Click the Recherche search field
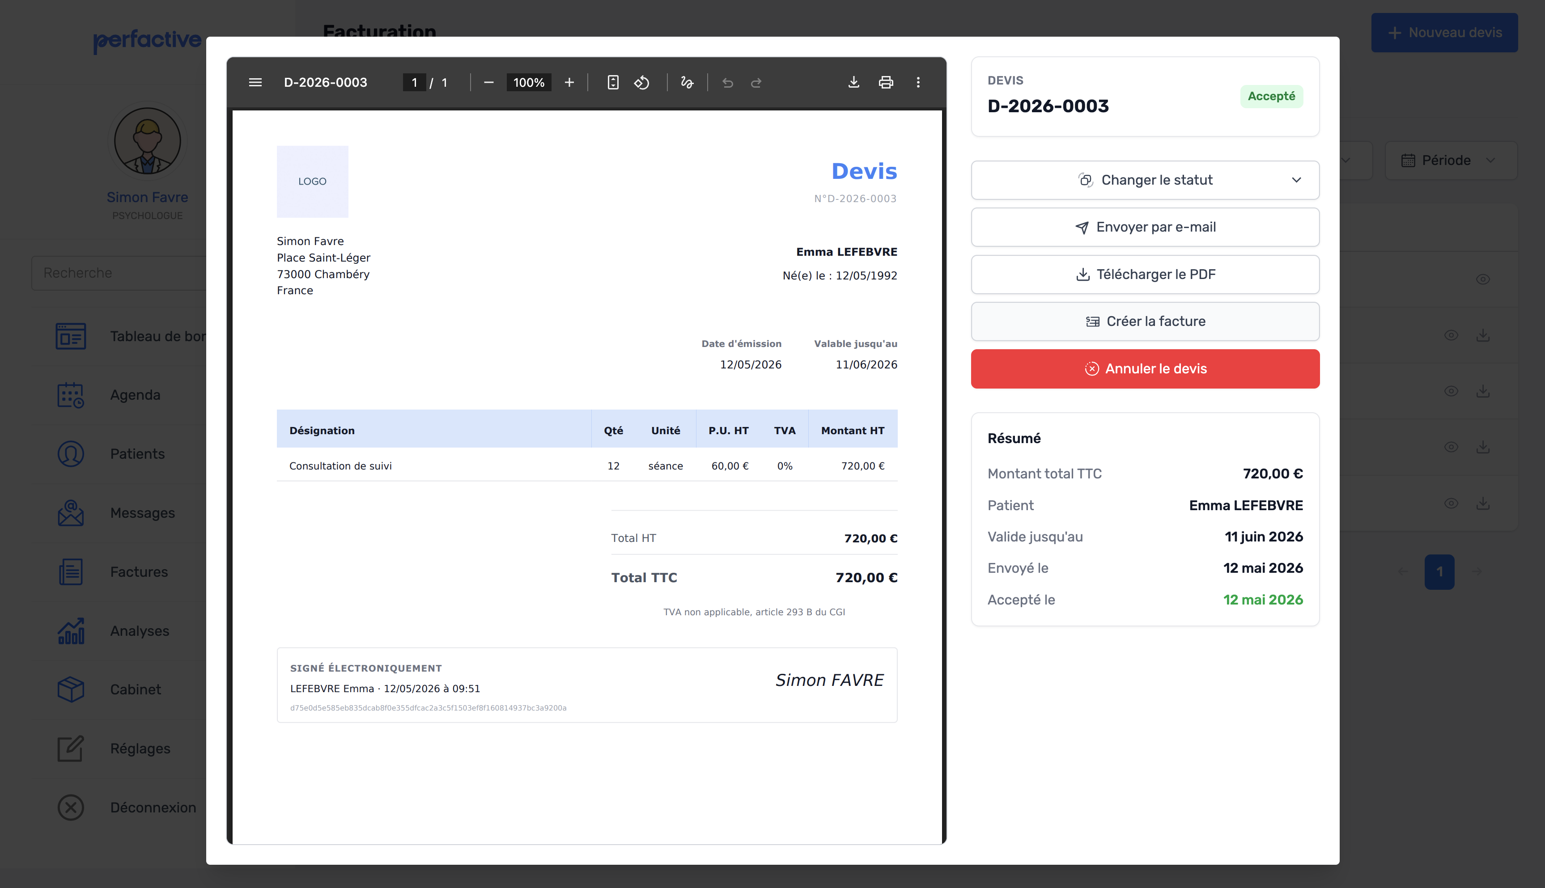Screen dimensions: 1545x888 119,273
